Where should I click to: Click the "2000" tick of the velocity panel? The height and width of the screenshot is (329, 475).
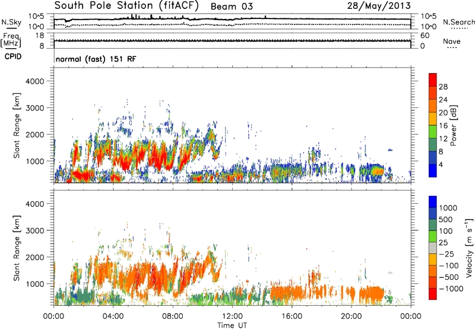[35, 257]
